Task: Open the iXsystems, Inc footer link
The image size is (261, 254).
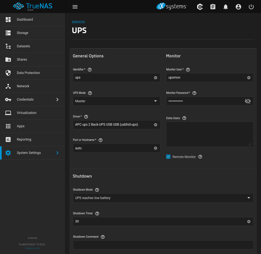Action: click(x=32, y=248)
